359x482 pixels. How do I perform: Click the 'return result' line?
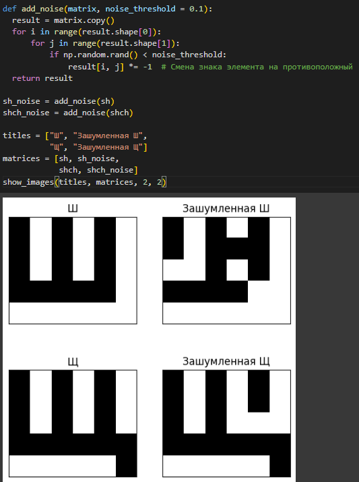[x=42, y=78]
